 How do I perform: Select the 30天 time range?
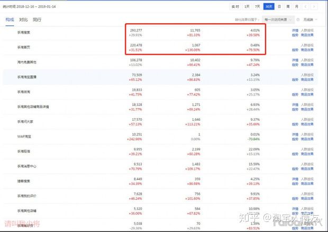pos(269,6)
